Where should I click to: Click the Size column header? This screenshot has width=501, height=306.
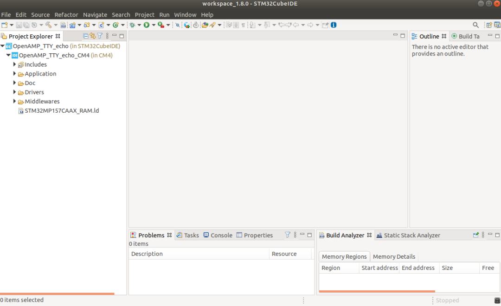459,268
